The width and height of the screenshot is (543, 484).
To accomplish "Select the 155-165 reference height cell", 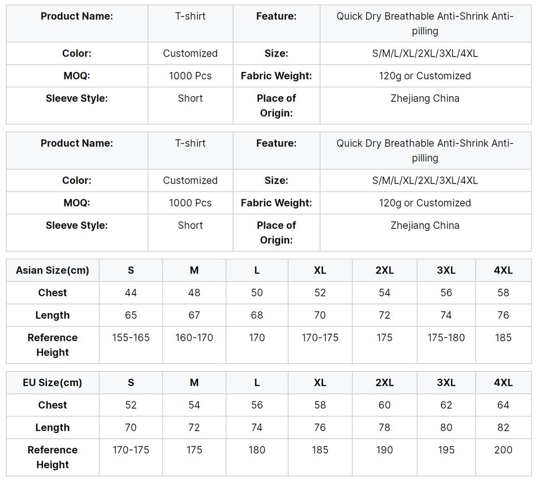I will 131,337.
